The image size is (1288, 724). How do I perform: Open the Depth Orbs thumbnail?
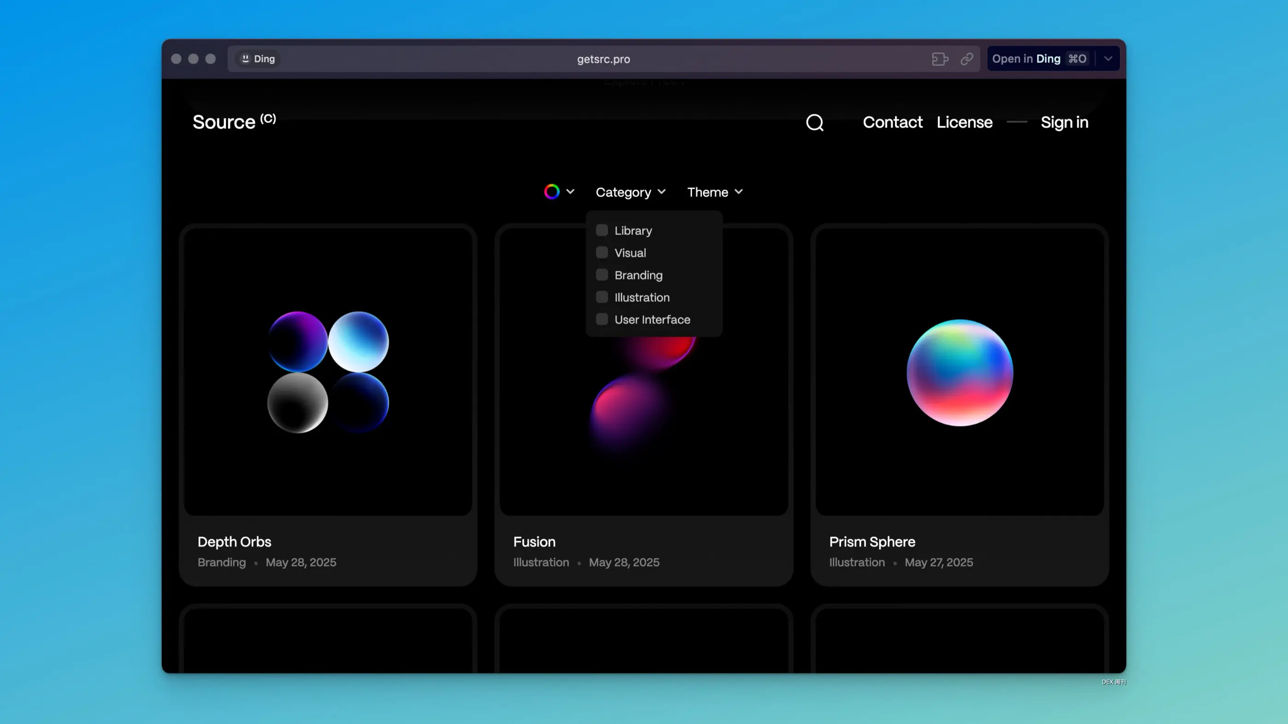[328, 371]
